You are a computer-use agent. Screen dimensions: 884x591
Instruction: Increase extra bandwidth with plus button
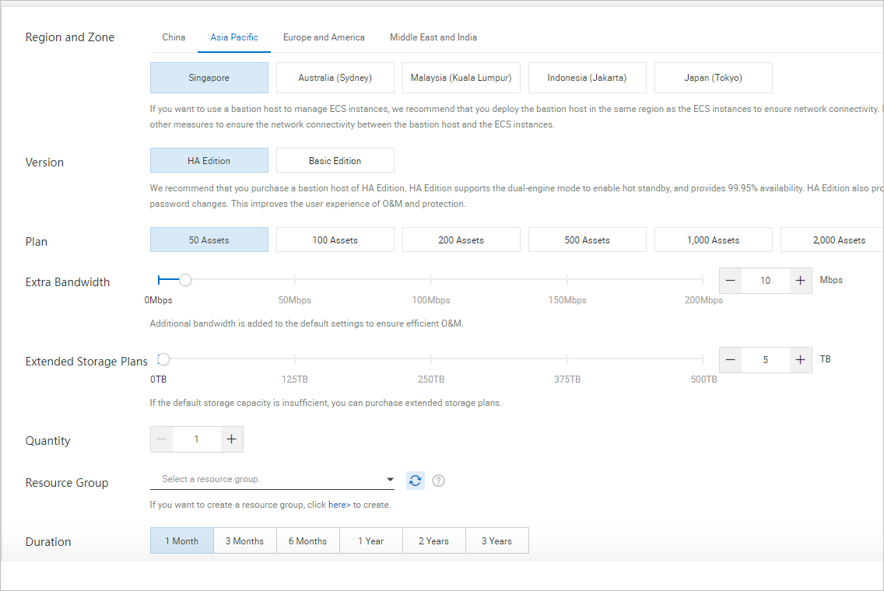click(799, 281)
